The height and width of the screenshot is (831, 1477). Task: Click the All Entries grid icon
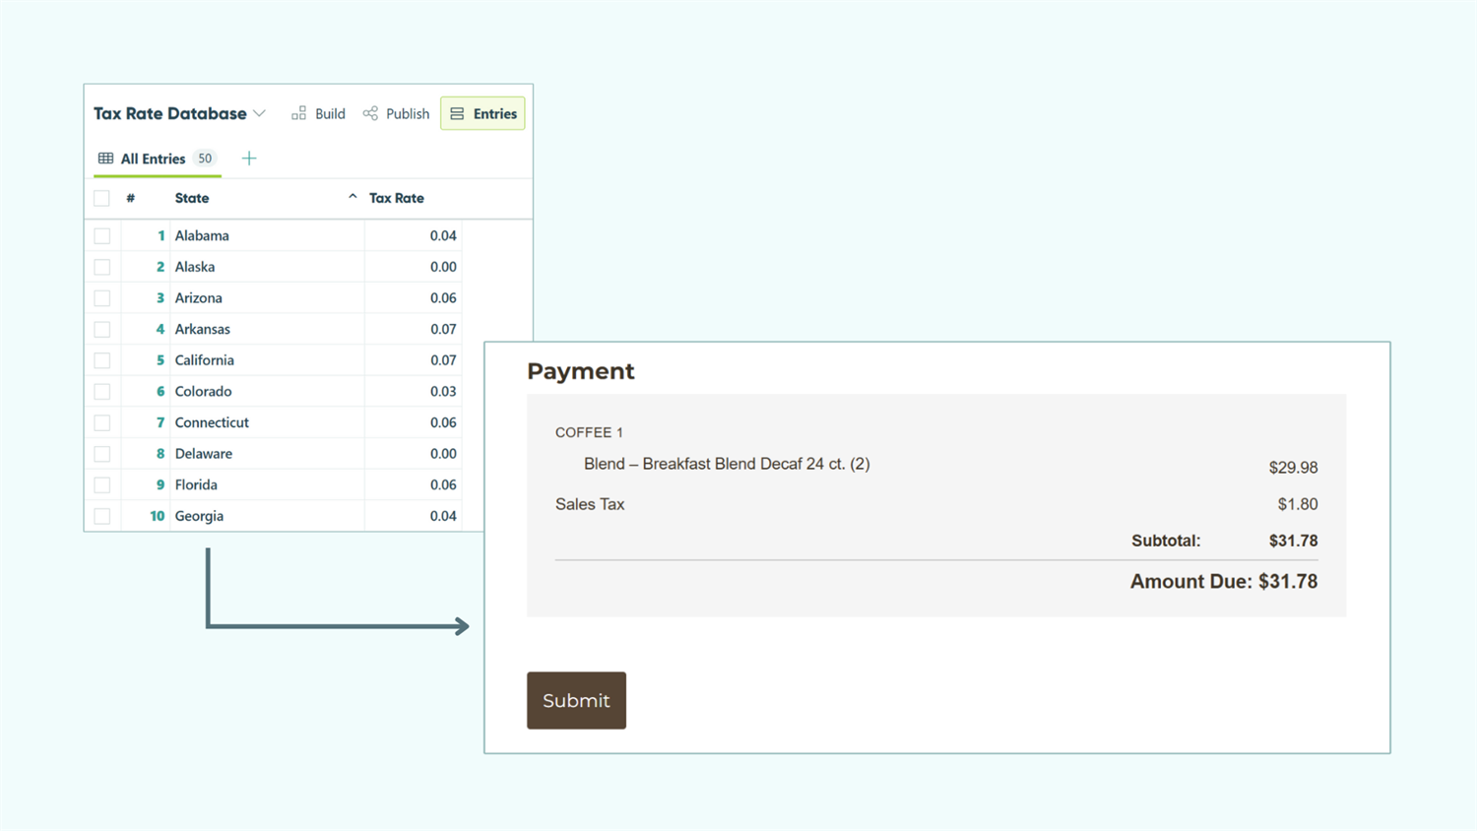coord(104,159)
